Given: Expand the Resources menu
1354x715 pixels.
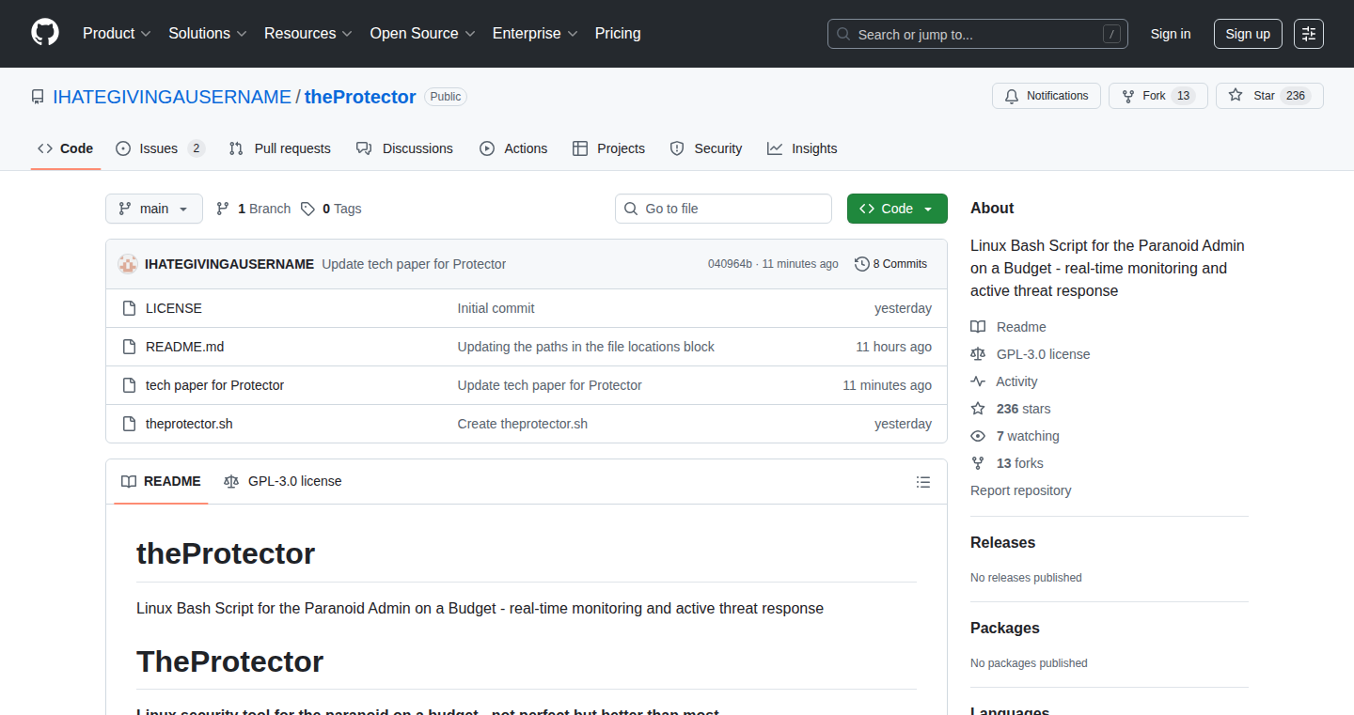Looking at the screenshot, I should (308, 33).
